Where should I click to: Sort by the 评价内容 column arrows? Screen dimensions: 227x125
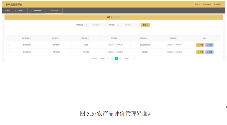89,38
